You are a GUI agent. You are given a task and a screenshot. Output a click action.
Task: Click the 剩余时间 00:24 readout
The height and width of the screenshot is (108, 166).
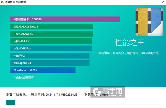tap(41, 95)
